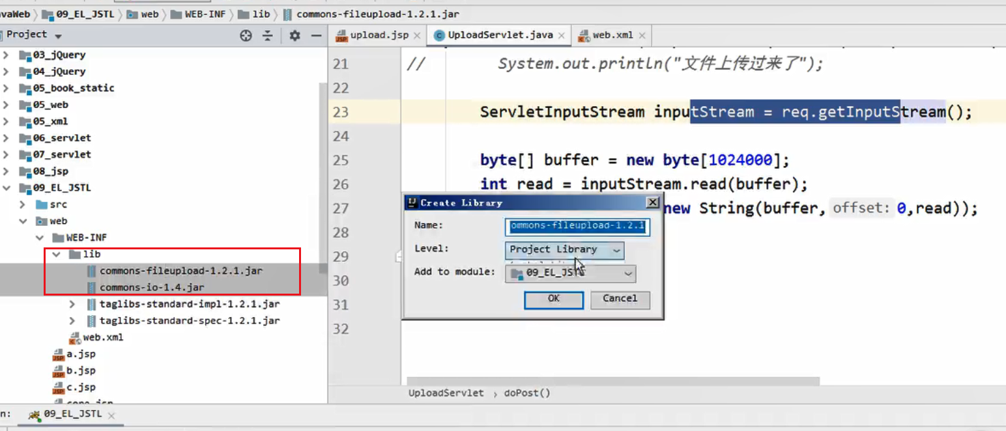Expand the 05_web module
The image size is (1006, 431).
click(6, 105)
